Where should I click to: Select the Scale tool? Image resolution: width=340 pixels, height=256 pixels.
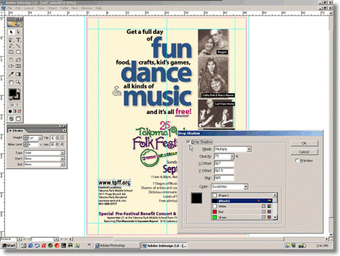coord(18,60)
